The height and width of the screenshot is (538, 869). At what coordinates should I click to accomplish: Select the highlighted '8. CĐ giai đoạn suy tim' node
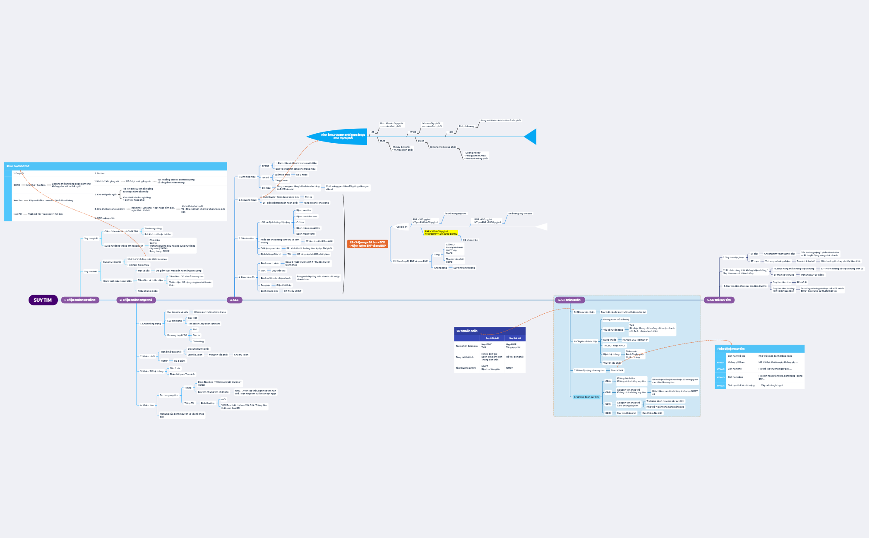point(588,396)
